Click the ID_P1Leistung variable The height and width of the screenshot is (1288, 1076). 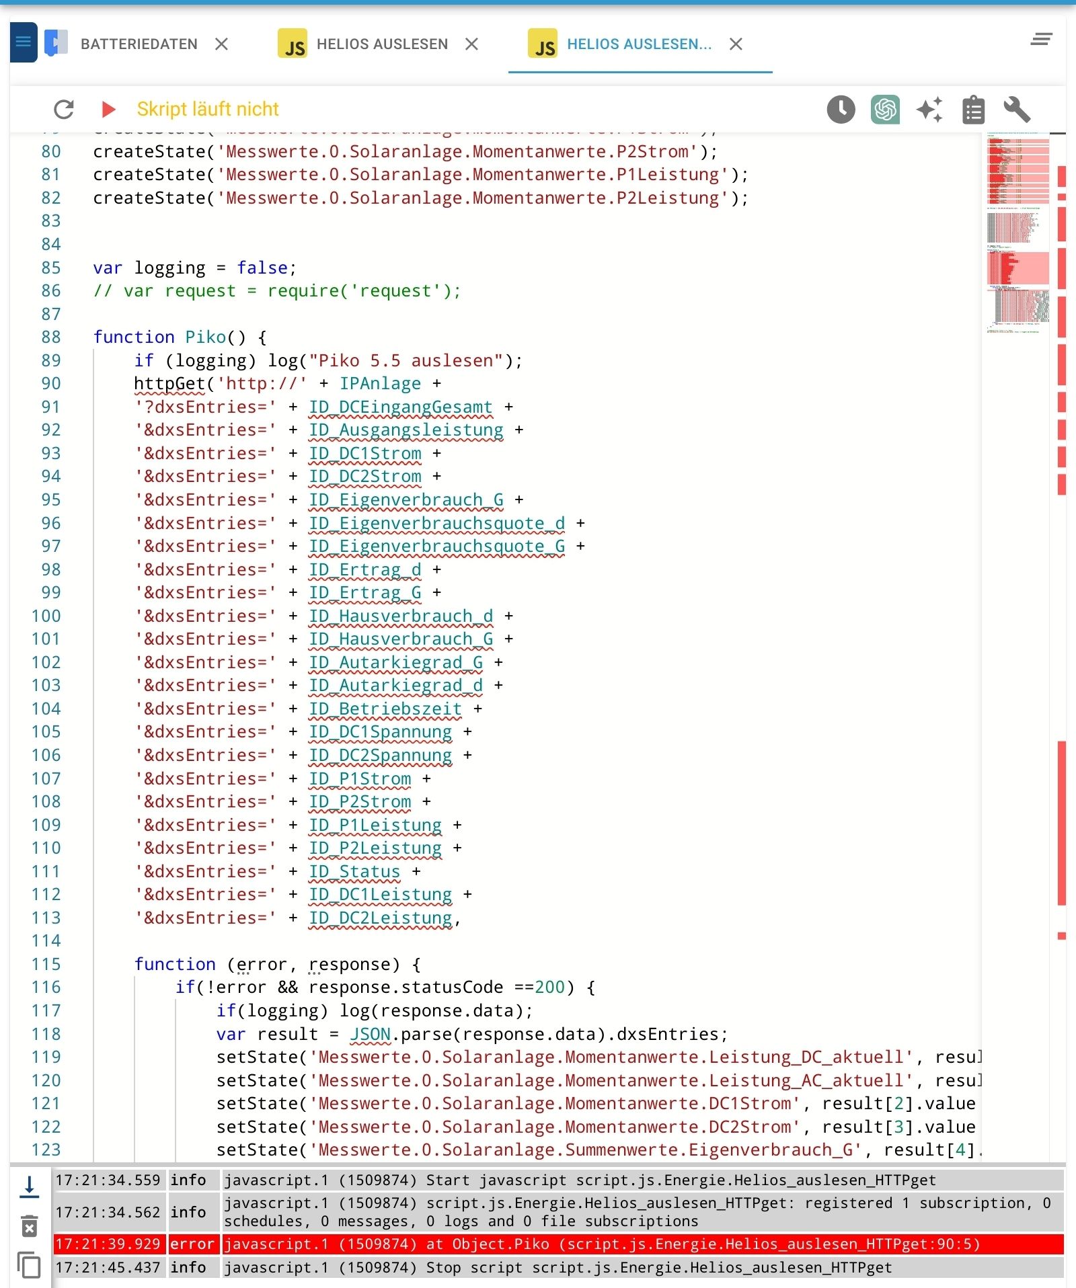click(x=375, y=826)
